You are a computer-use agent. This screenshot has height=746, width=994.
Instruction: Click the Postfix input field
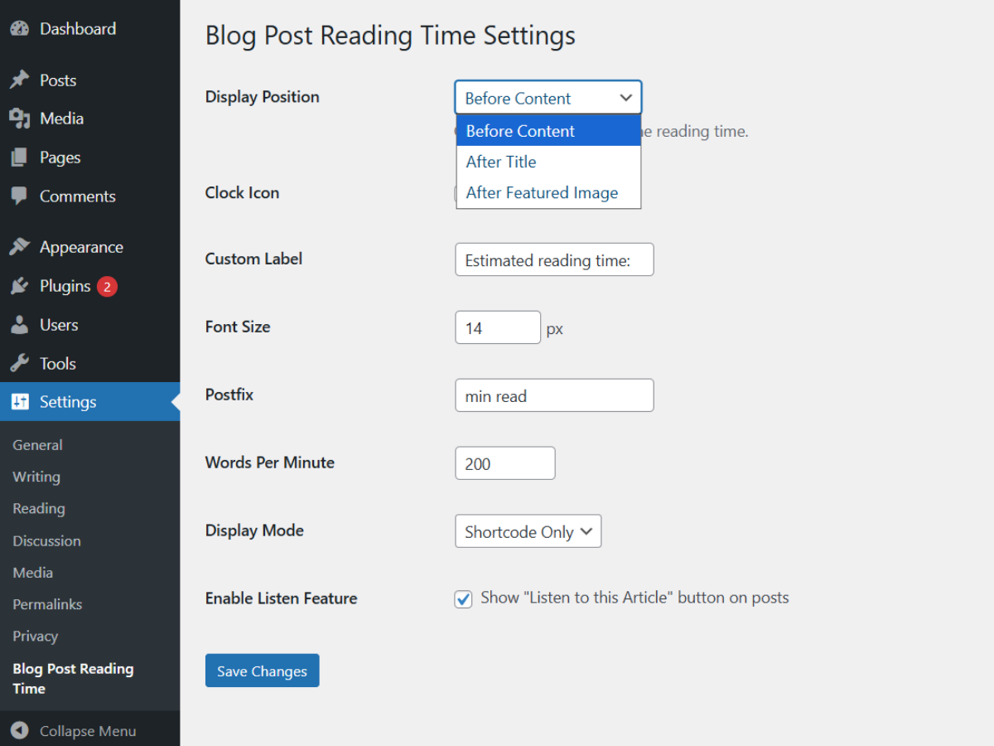554,395
